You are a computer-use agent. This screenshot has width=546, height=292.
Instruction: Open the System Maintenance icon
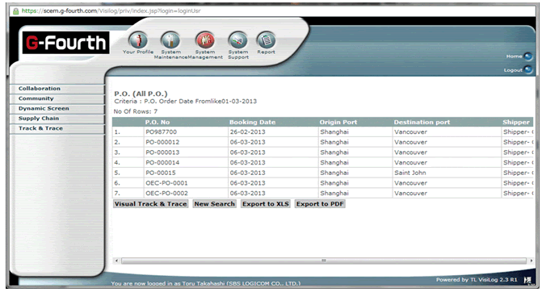170,40
